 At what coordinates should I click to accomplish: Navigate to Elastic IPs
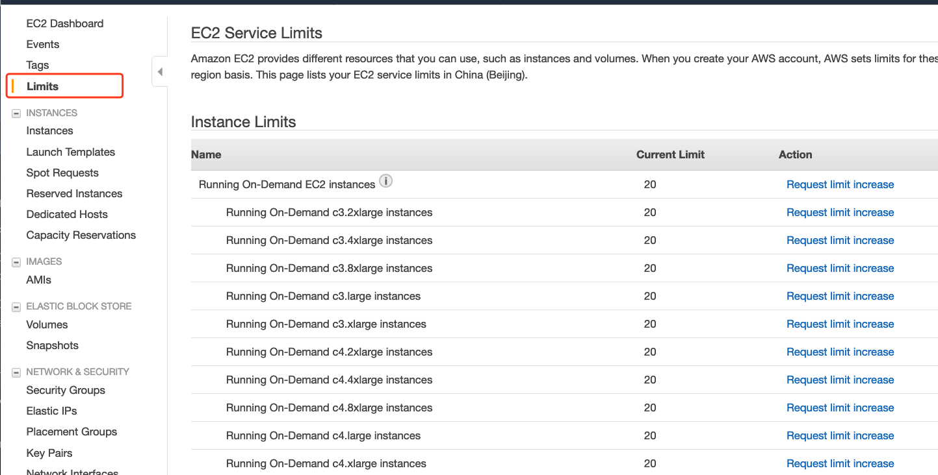51,411
